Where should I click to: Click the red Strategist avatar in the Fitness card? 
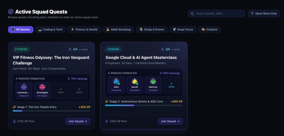(x=42, y=87)
